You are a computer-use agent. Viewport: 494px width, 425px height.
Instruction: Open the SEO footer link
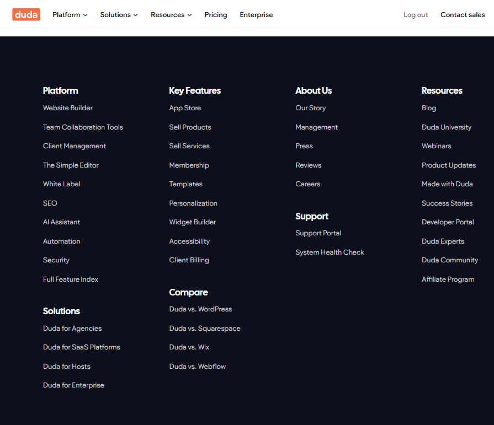(x=50, y=203)
